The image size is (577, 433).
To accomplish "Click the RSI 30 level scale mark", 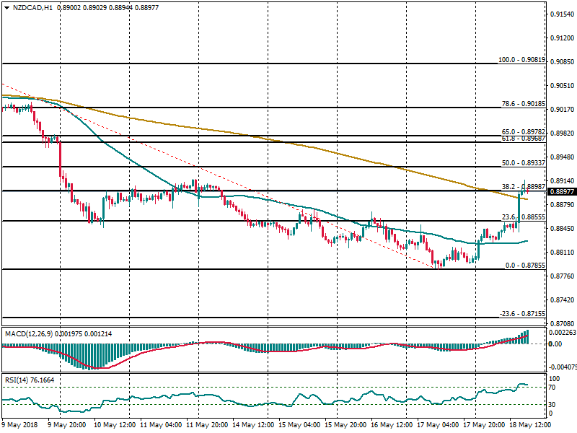I will (x=553, y=404).
